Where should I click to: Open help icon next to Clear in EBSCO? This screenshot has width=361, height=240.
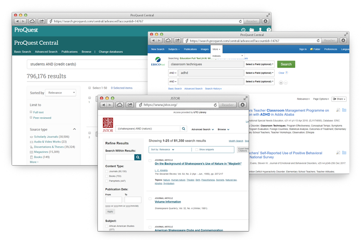pos(287,73)
